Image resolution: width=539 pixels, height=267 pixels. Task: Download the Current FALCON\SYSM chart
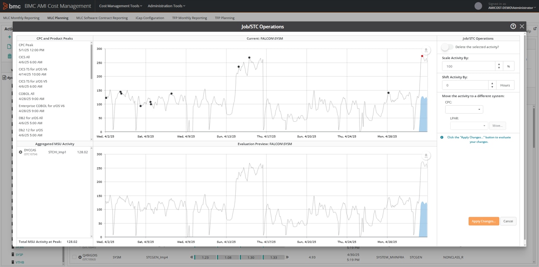(426, 50)
